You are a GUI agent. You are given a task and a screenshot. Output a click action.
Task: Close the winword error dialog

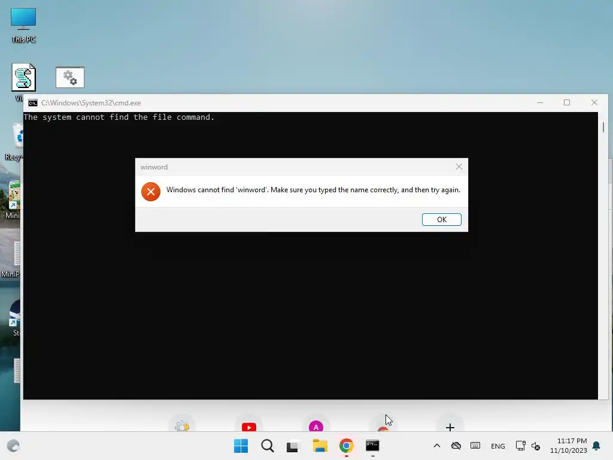(x=459, y=167)
